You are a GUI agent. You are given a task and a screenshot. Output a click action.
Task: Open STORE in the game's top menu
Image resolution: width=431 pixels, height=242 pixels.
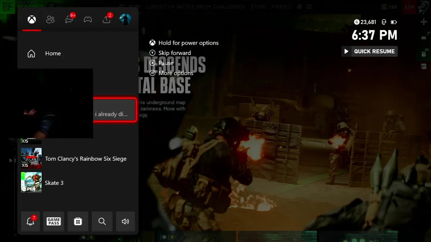(x=258, y=7)
